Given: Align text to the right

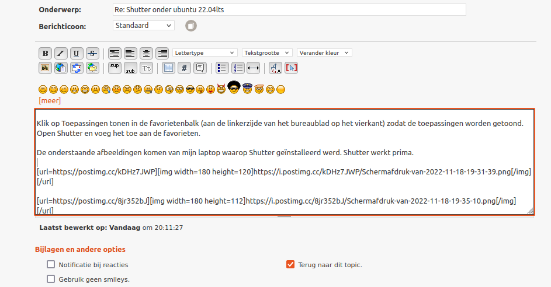Looking at the screenshot, I should click(162, 53).
